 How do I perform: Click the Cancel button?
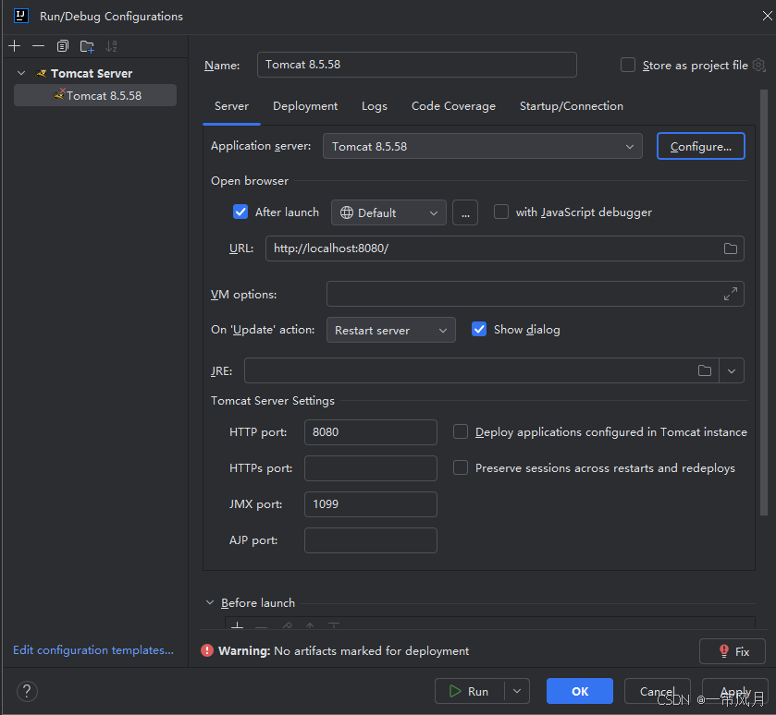tap(657, 691)
